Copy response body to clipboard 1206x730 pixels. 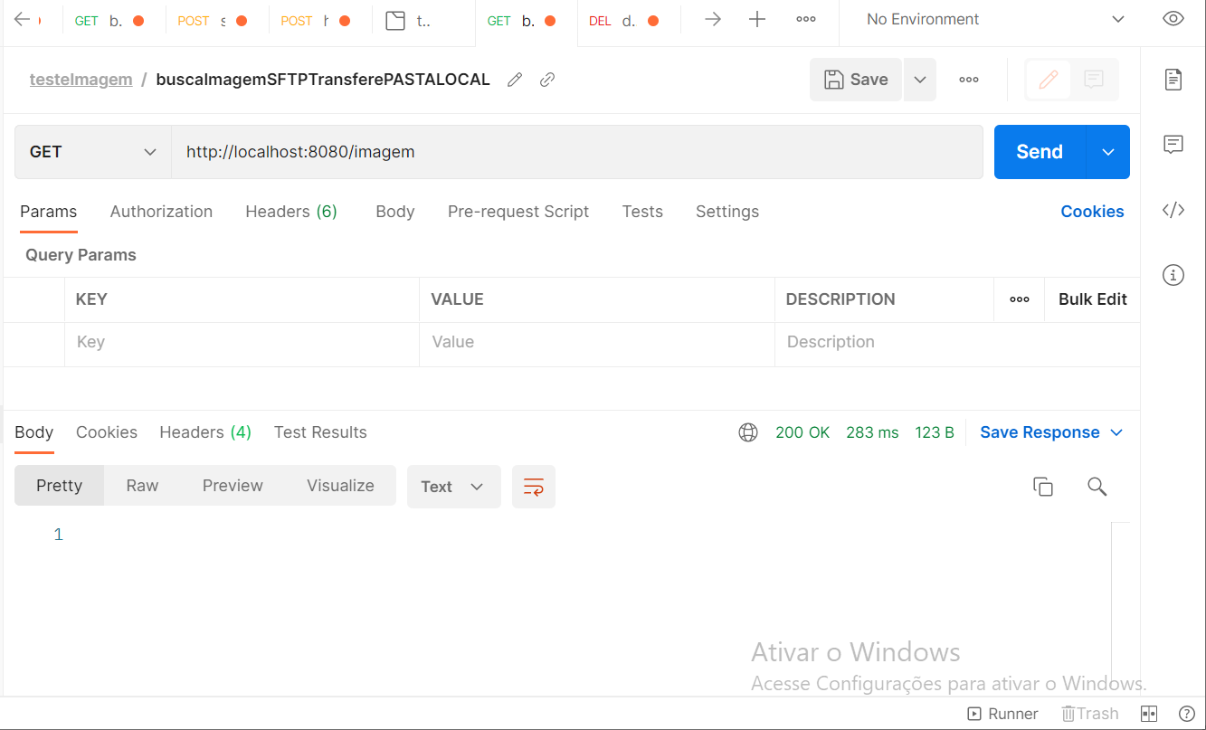click(1043, 487)
